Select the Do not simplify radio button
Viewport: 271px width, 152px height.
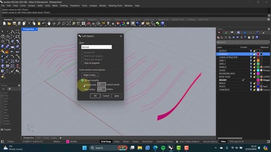click(83, 80)
